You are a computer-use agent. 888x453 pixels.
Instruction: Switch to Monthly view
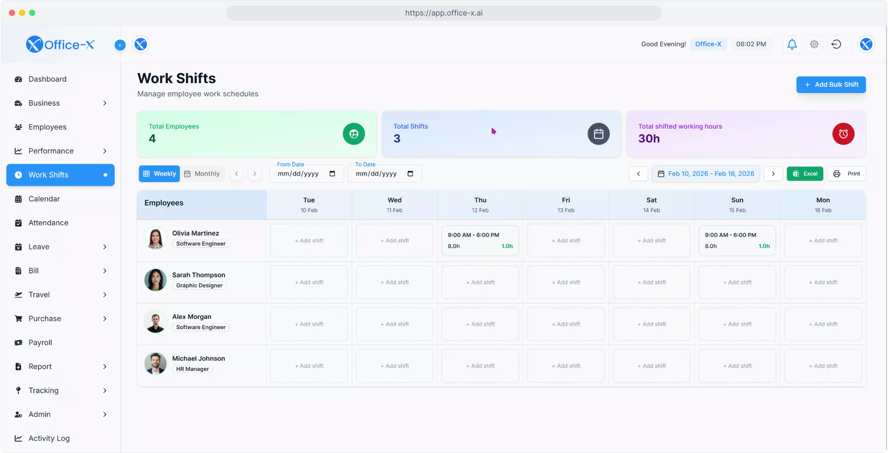point(202,174)
